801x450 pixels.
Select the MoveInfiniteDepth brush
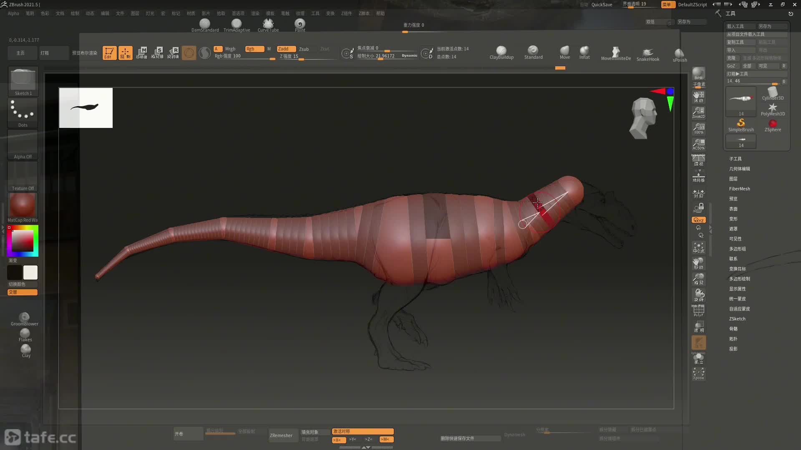tap(616, 54)
